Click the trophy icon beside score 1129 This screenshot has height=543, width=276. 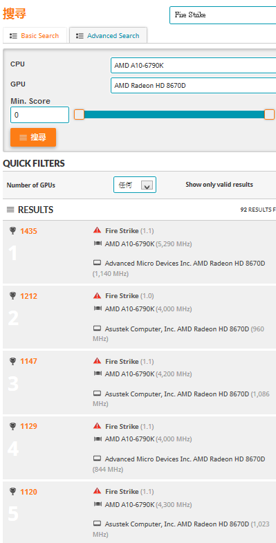[13, 426]
